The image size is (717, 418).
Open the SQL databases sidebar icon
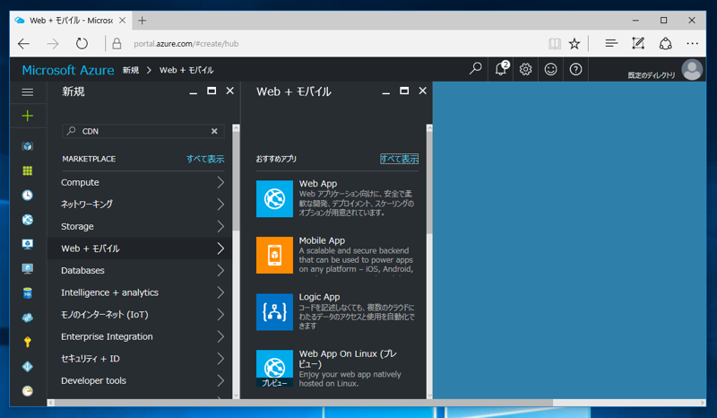28,293
